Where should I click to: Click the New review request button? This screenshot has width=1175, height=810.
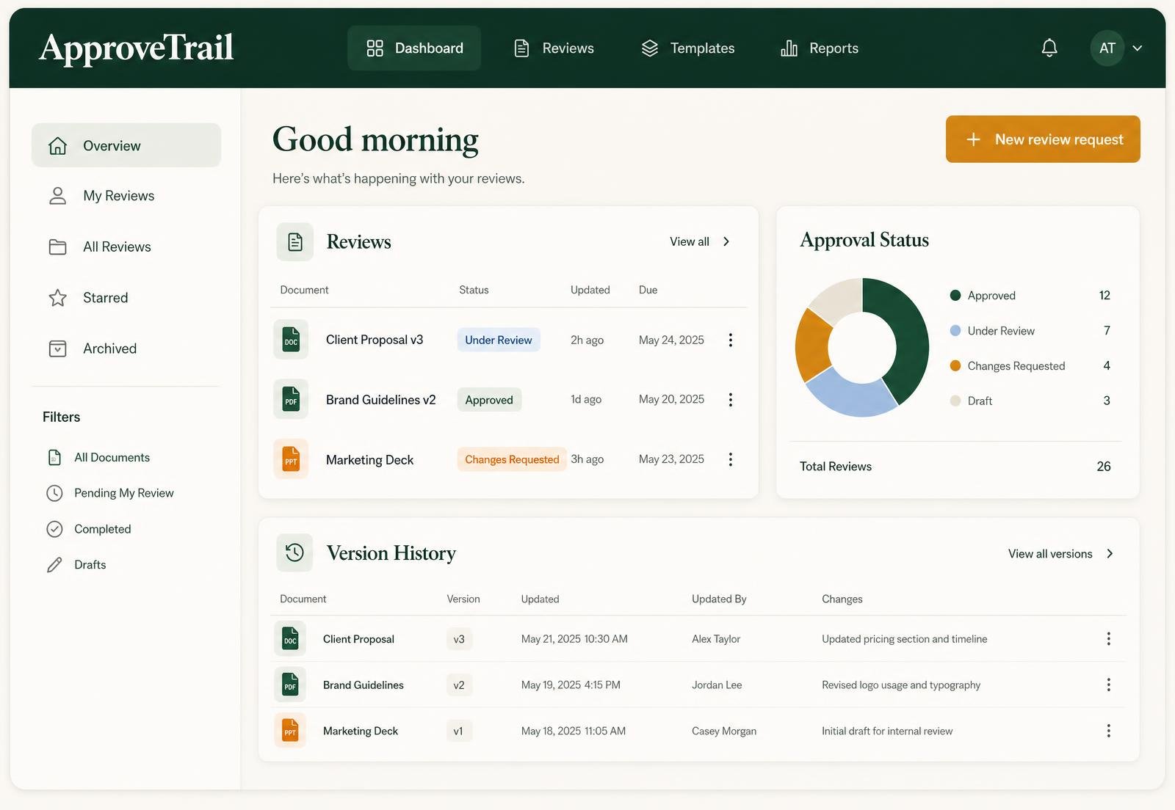[1043, 139]
